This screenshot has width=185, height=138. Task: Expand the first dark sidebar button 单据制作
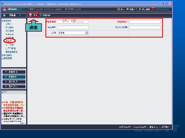pyautogui.click(x=14, y=72)
